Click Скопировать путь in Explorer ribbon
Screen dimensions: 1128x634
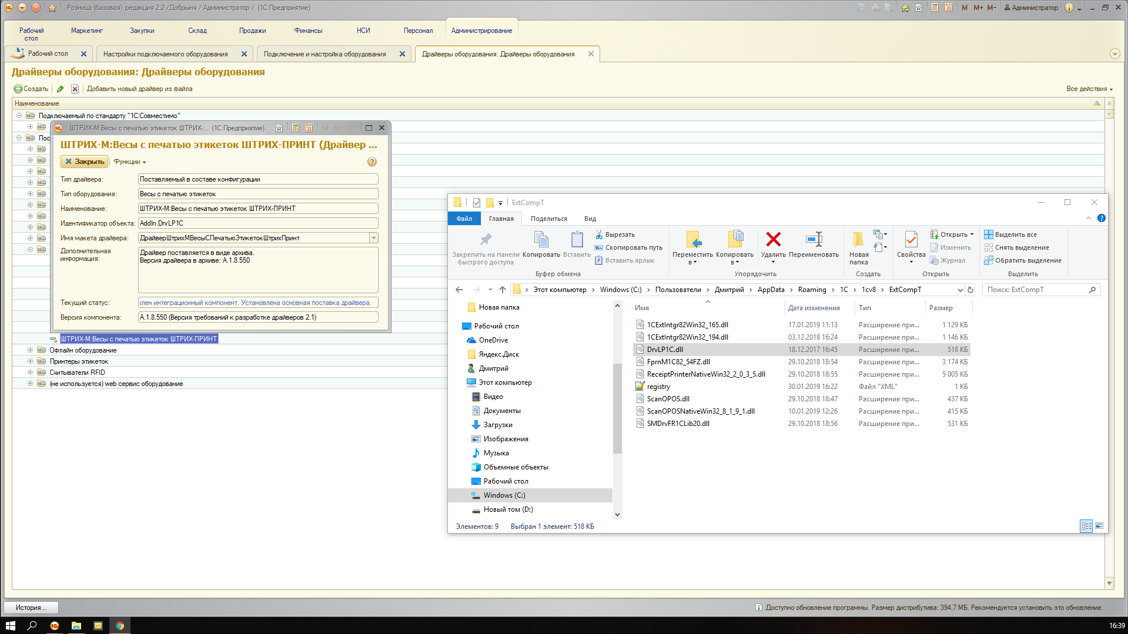point(628,247)
